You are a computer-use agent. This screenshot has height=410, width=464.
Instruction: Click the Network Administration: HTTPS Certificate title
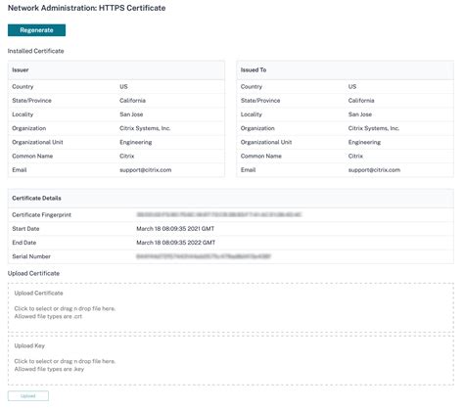click(x=87, y=8)
